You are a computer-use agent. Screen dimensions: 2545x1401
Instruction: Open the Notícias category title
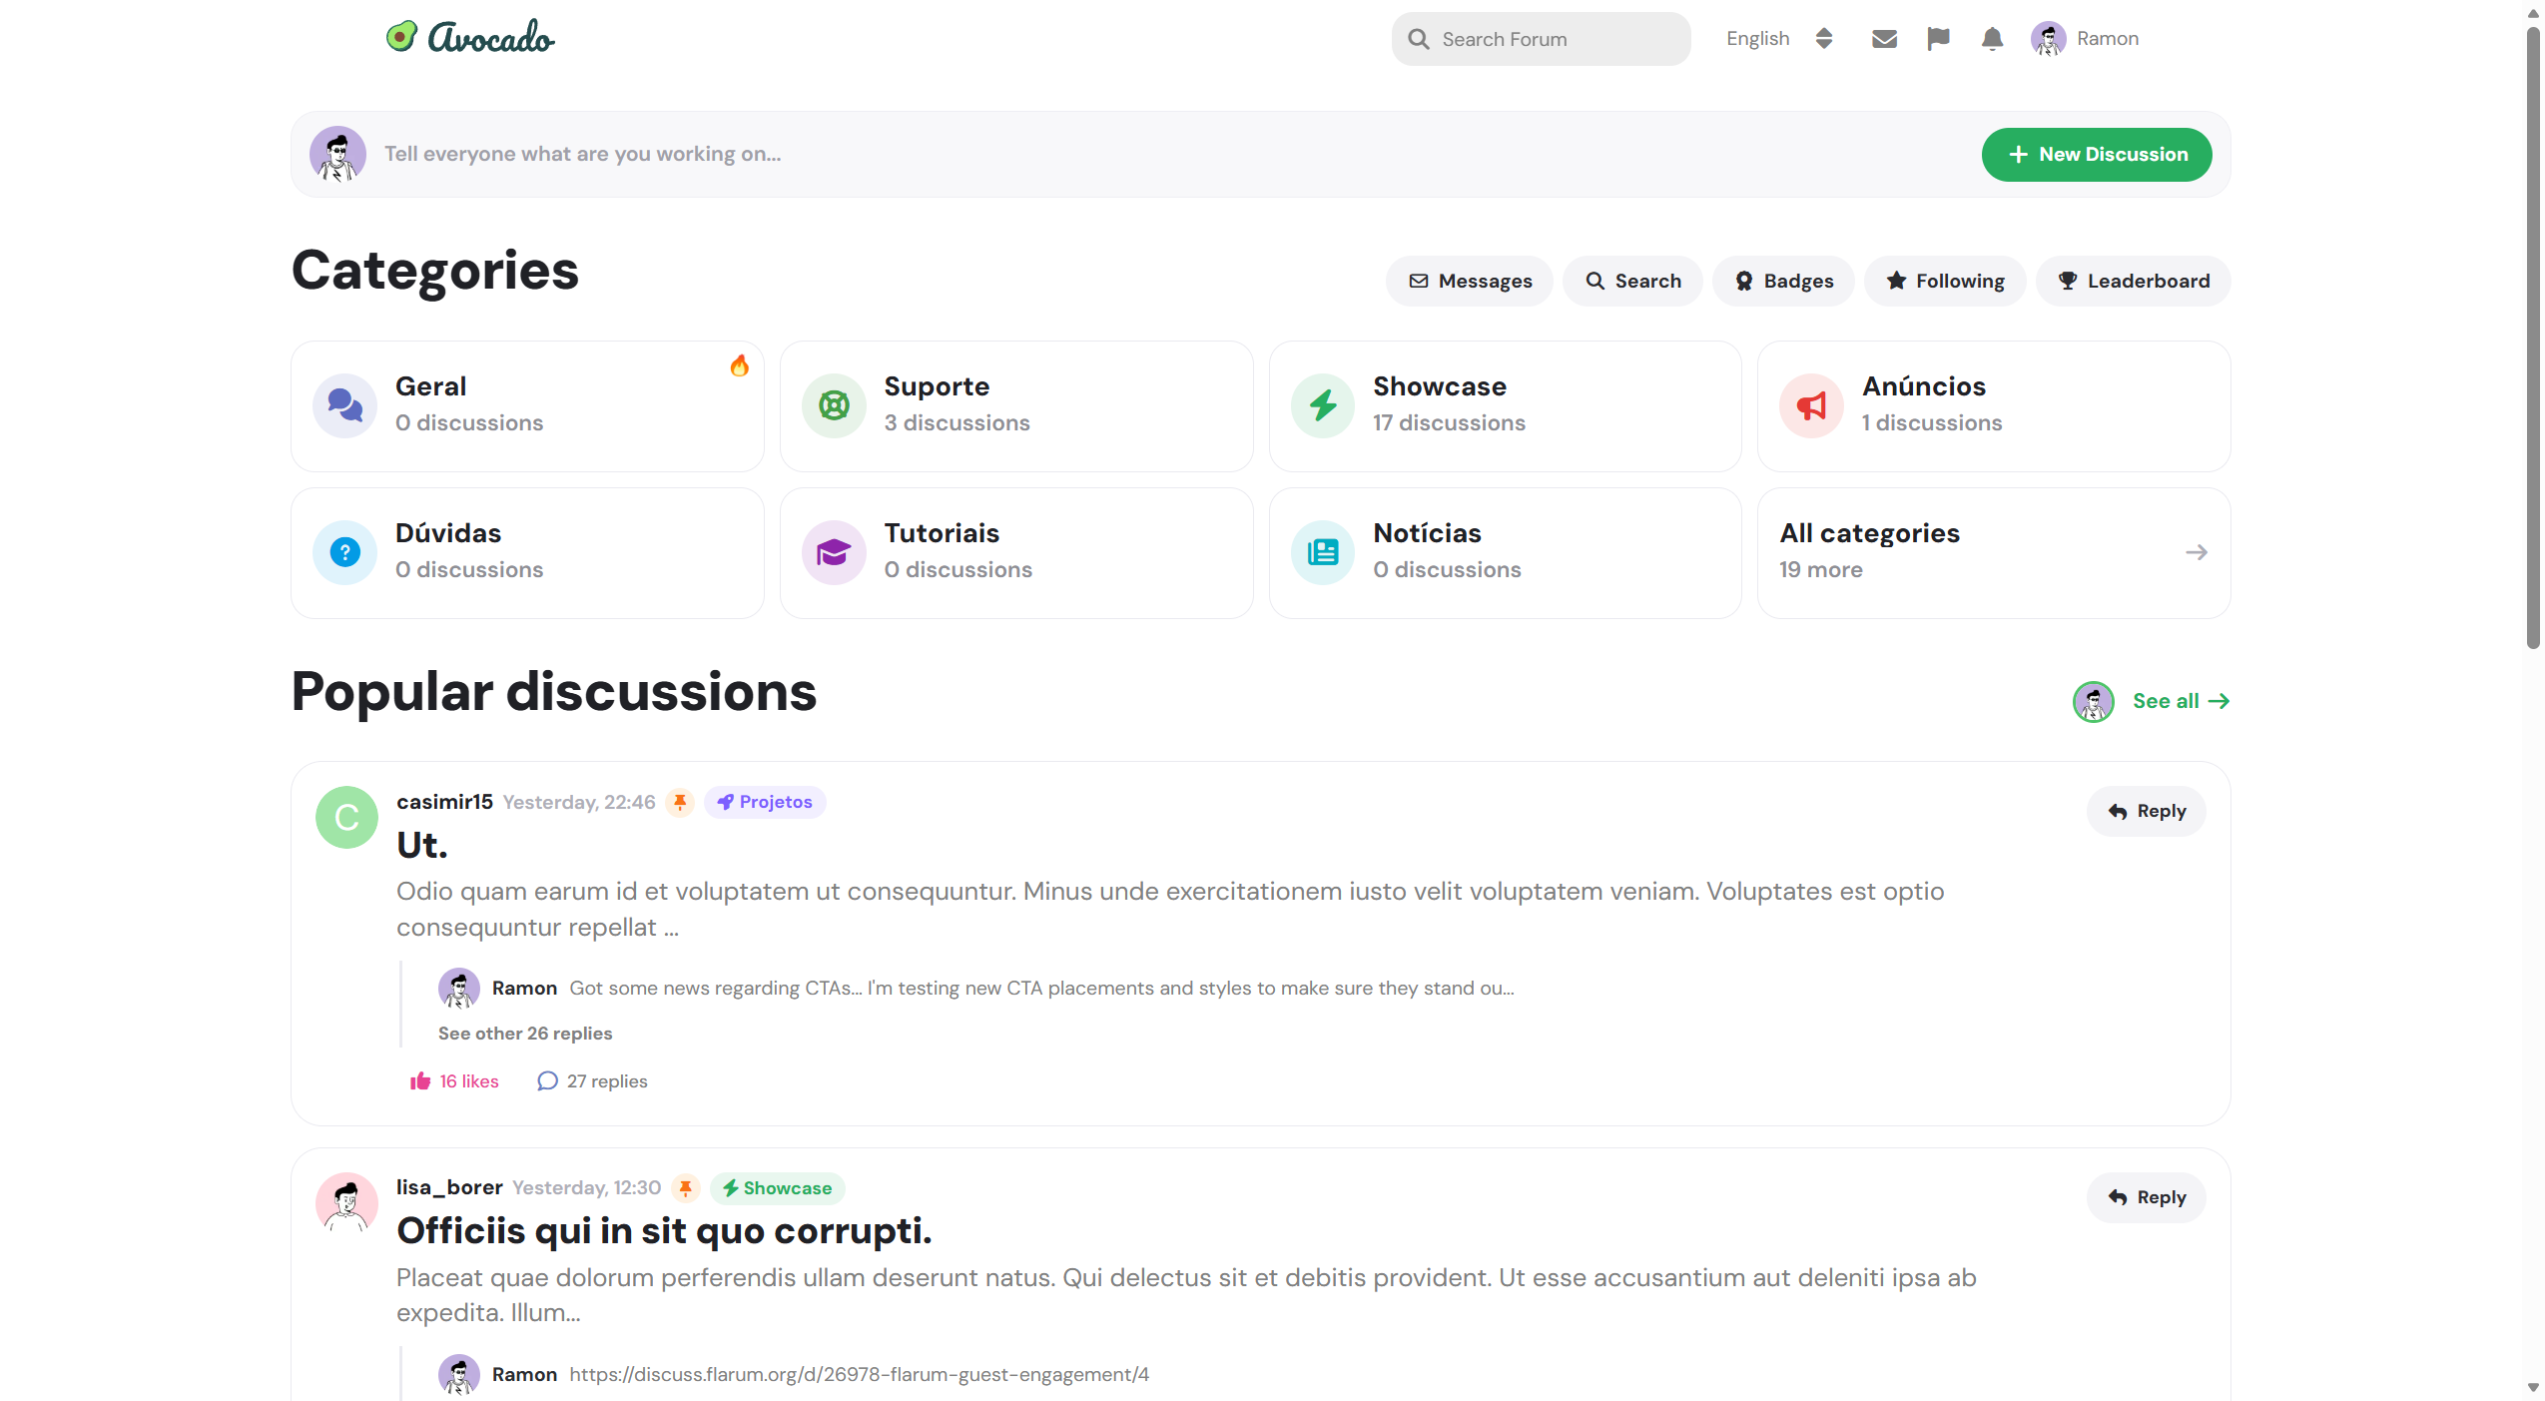coord(1427,533)
